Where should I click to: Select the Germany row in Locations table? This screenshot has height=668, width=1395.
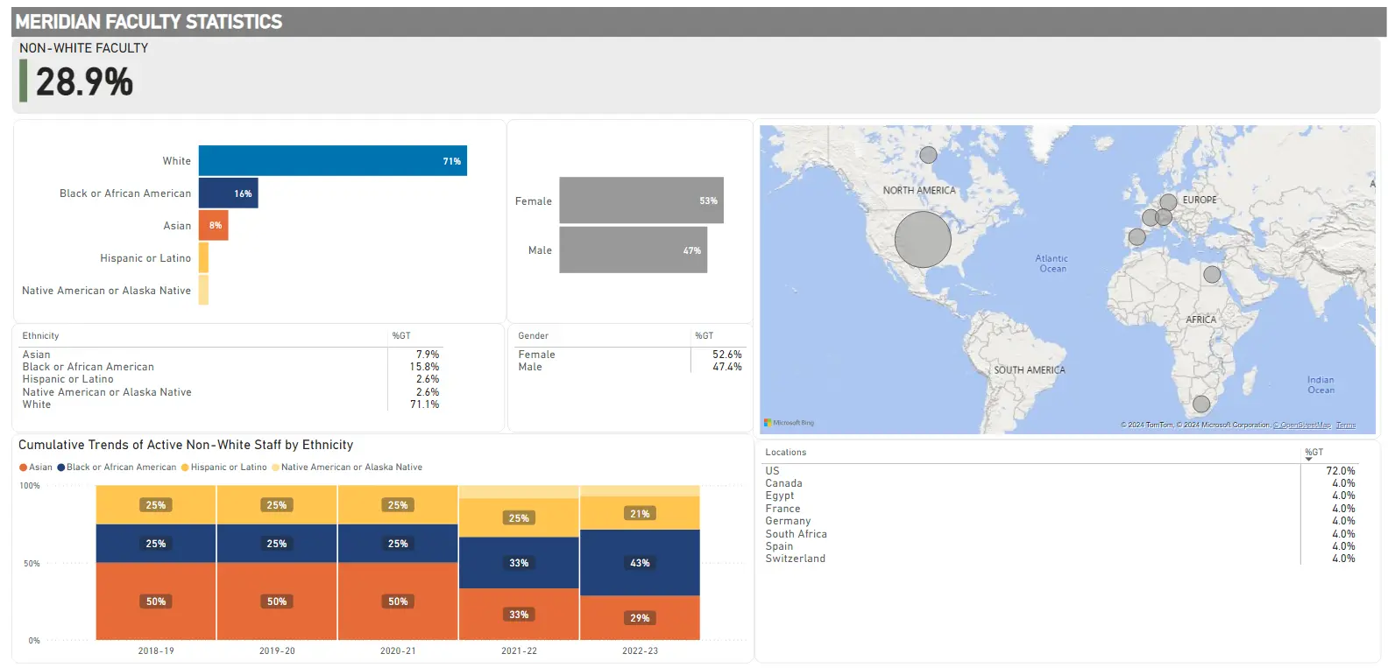pyautogui.click(x=1061, y=521)
